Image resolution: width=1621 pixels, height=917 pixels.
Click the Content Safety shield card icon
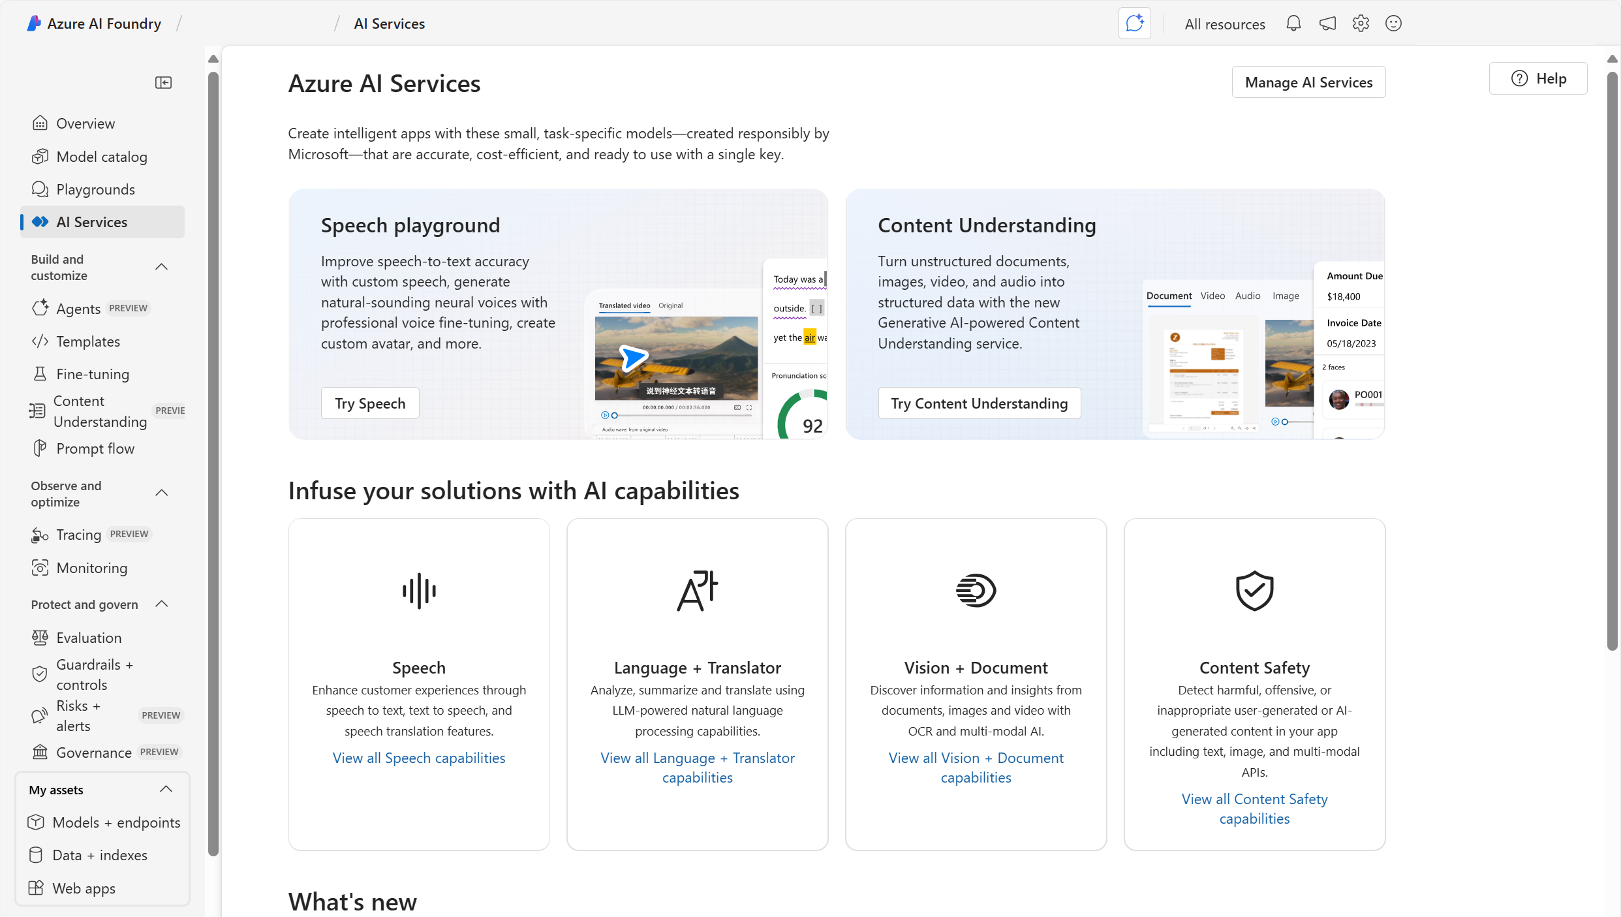(x=1254, y=591)
